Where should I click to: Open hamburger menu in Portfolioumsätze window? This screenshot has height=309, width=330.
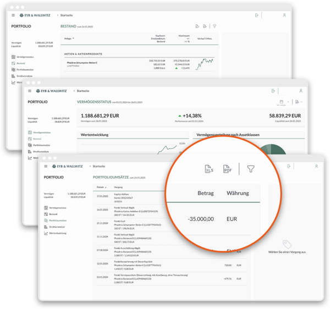click(x=46, y=165)
